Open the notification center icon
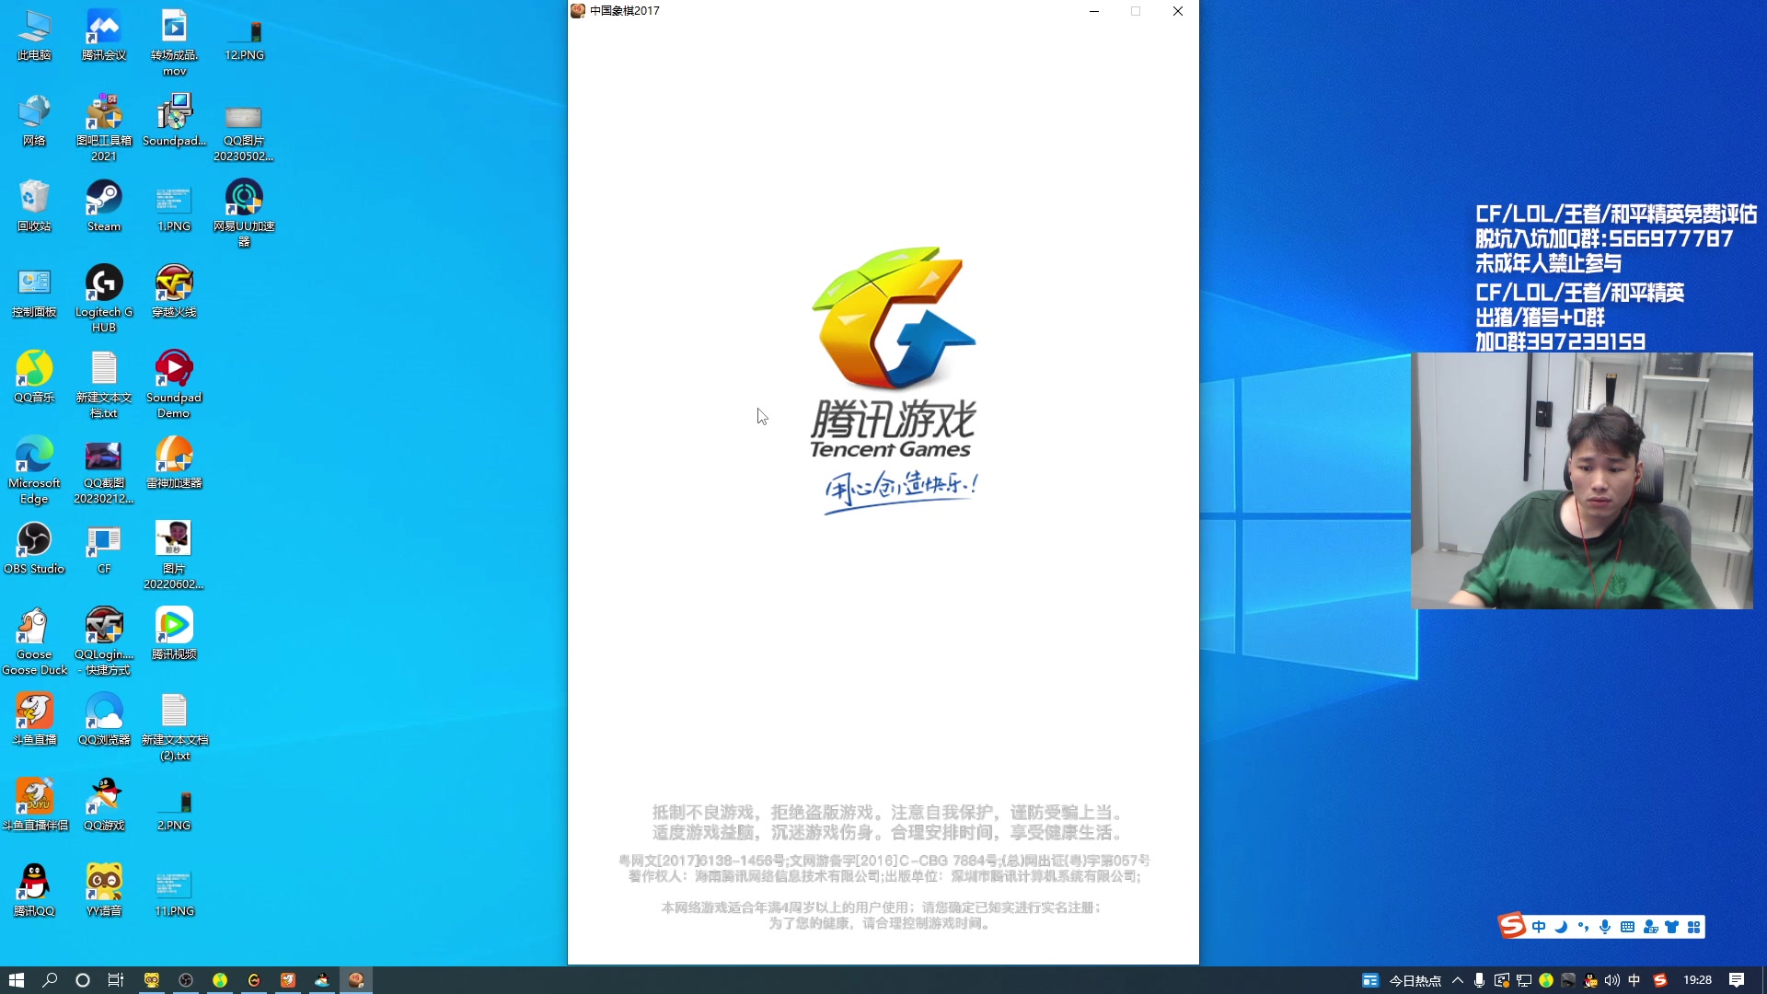The image size is (1767, 994). point(1737,980)
